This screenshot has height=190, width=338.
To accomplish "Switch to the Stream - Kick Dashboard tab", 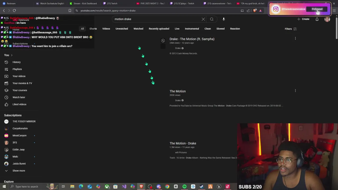I will coord(84,3).
